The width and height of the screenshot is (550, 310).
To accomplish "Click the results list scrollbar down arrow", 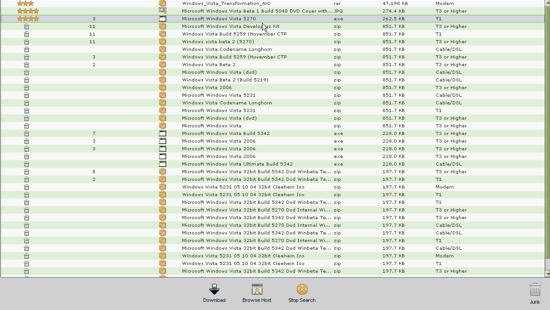I will [x=547, y=274].
